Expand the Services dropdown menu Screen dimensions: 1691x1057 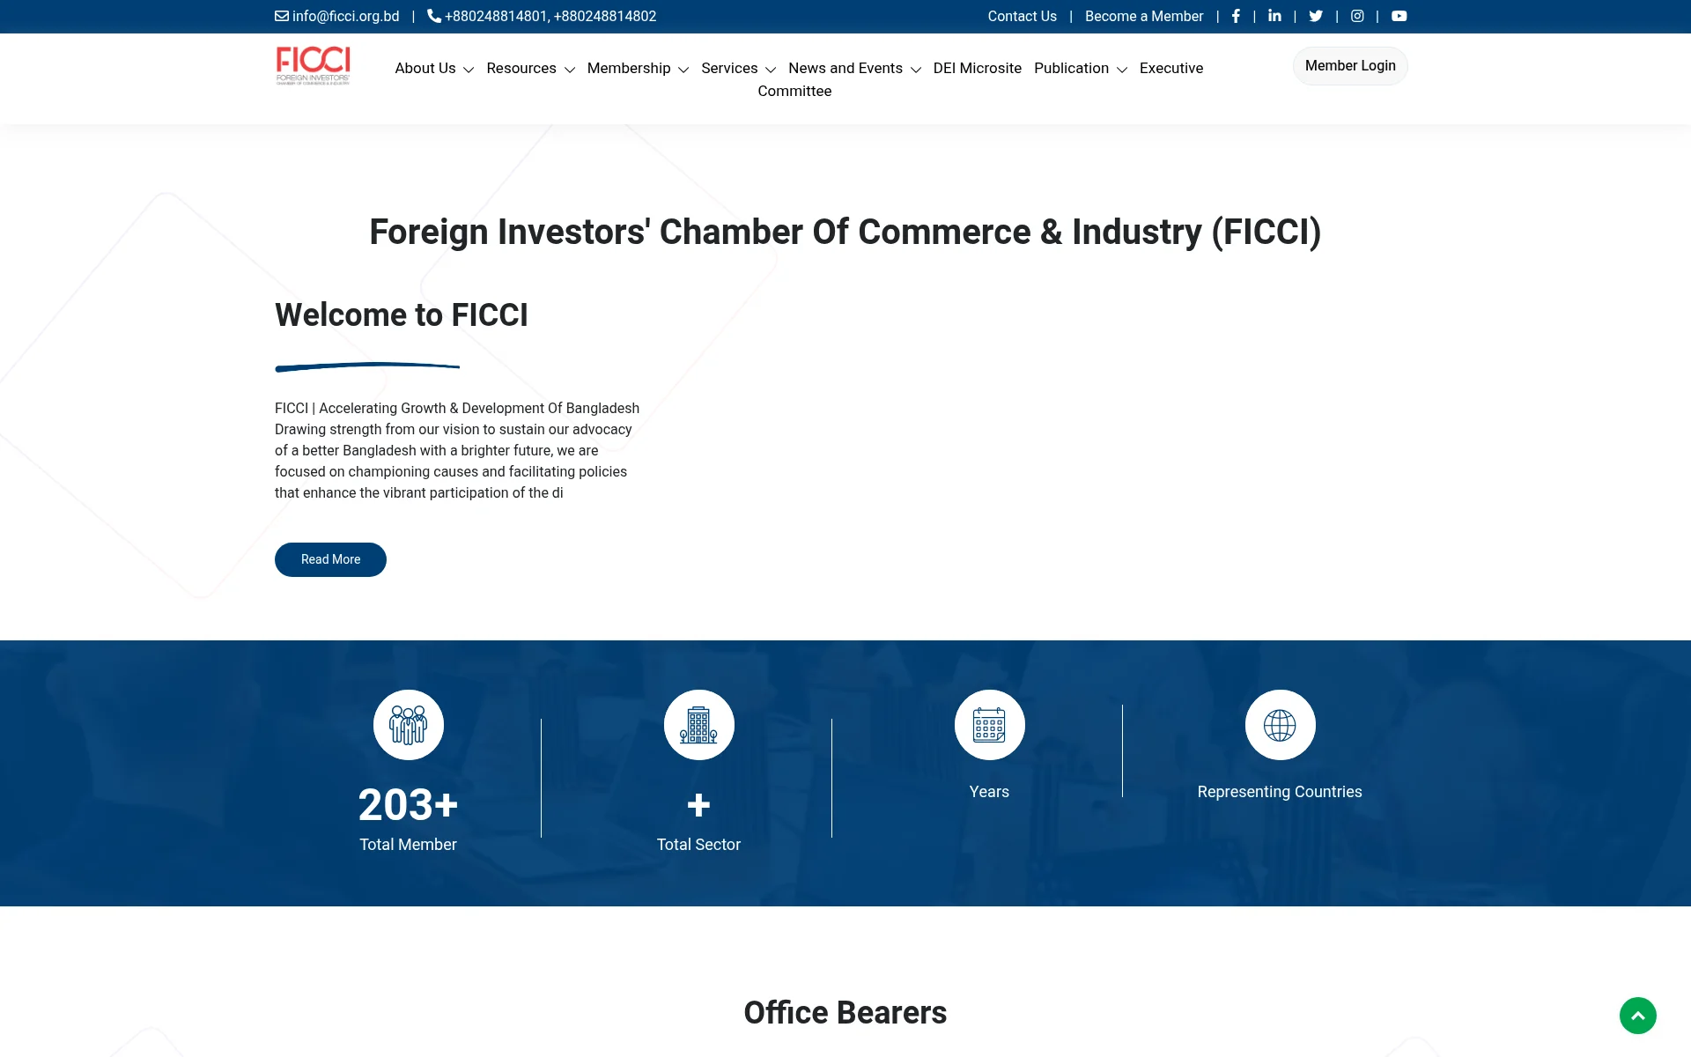click(738, 68)
